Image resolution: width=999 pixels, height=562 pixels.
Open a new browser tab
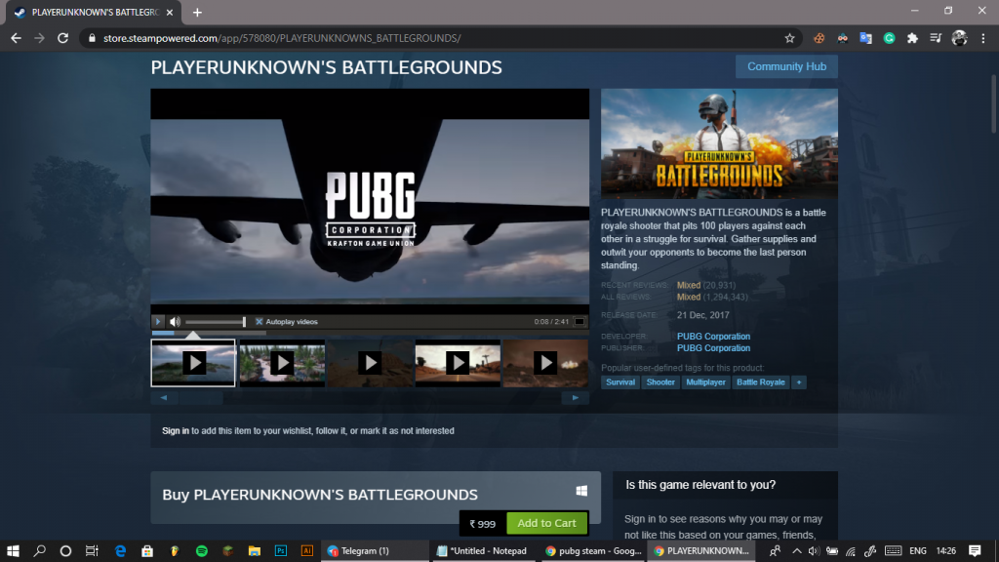click(x=197, y=12)
